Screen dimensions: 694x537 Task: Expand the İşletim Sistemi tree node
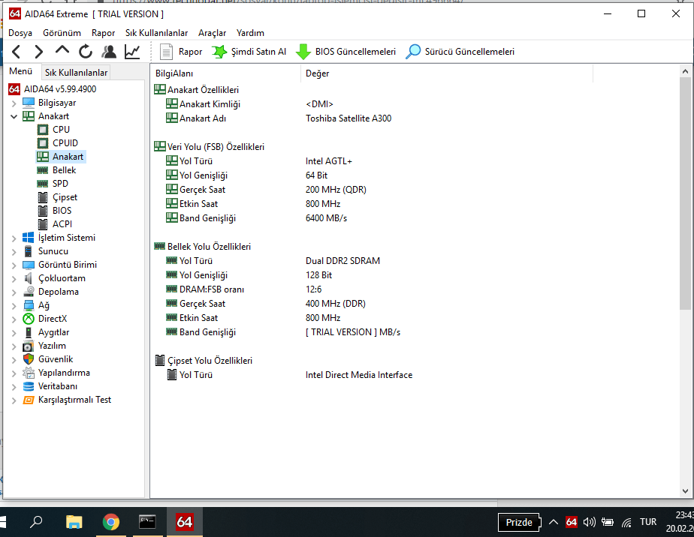(x=14, y=238)
